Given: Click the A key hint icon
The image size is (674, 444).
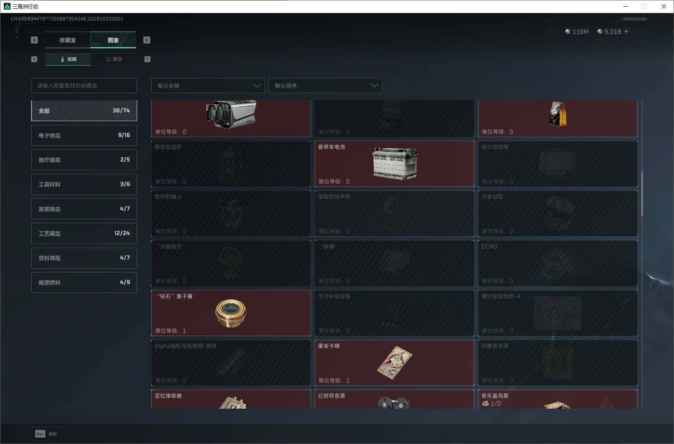Looking at the screenshot, I should 34,59.
